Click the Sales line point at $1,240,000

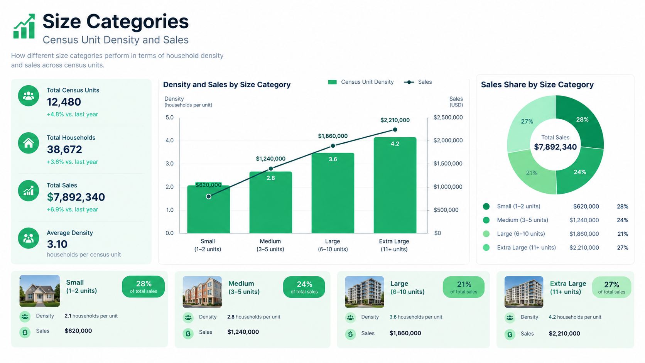[271, 169]
